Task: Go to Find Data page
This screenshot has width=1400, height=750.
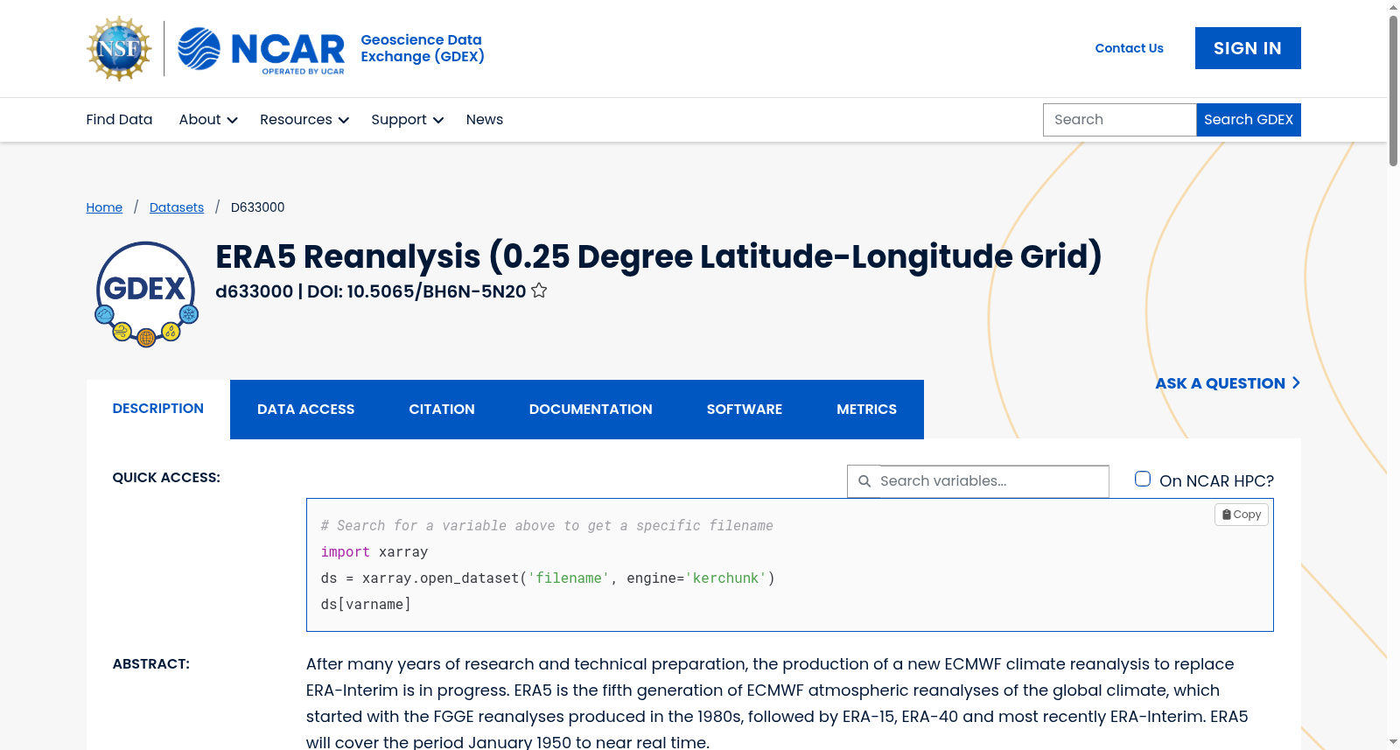Action: tap(119, 120)
